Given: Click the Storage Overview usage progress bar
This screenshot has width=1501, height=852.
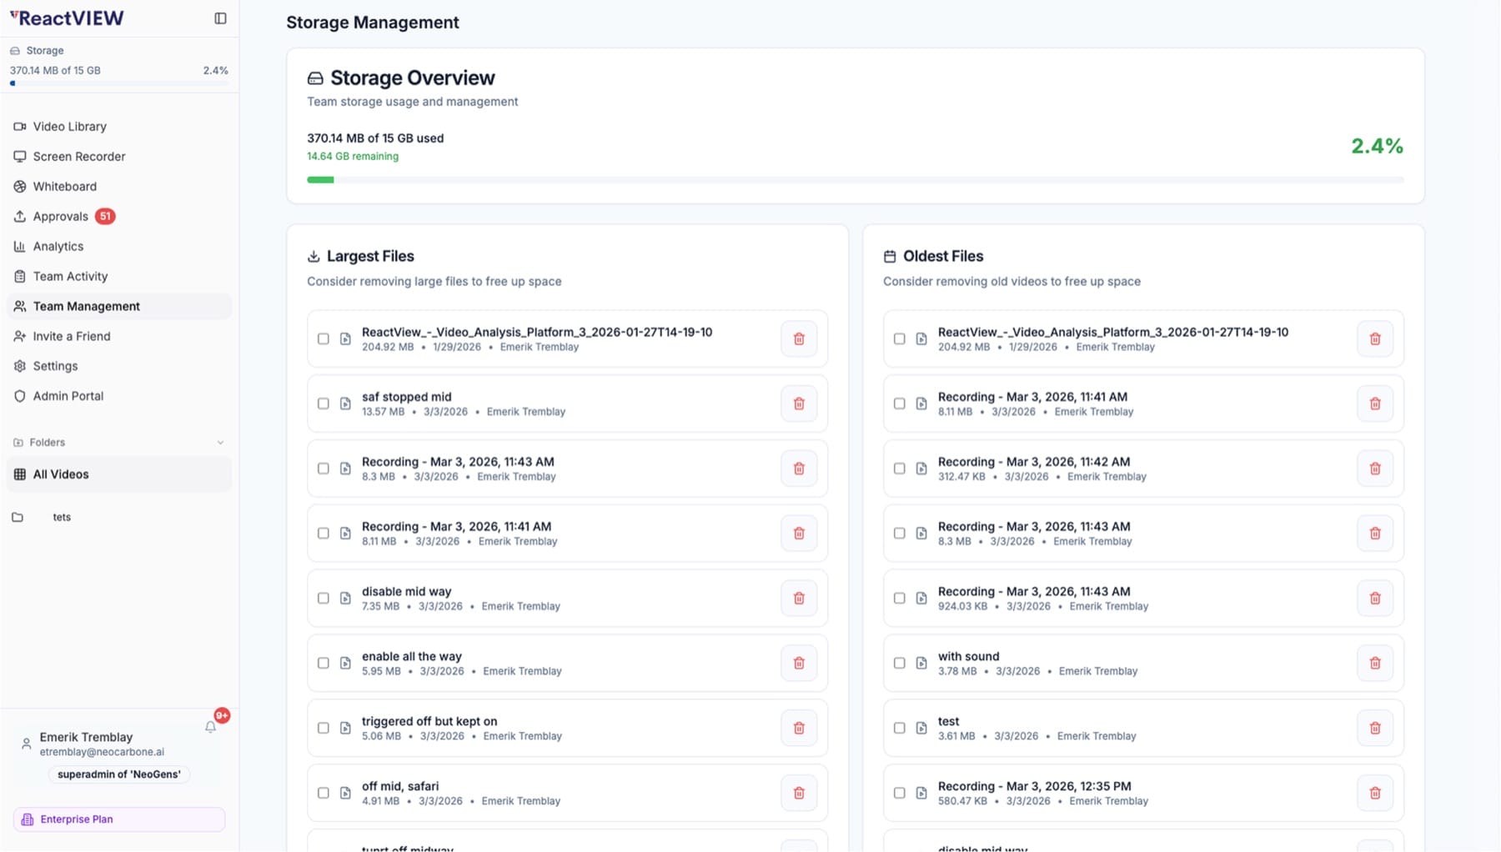Looking at the screenshot, I should pyautogui.click(x=856, y=180).
